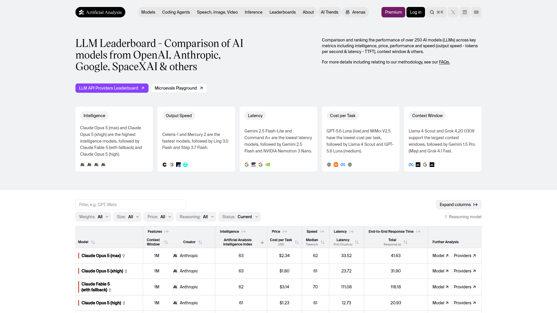Screen dimensions: 557x313
Task: Open Model link for Claude Opus 5 (max)
Action: [440, 256]
